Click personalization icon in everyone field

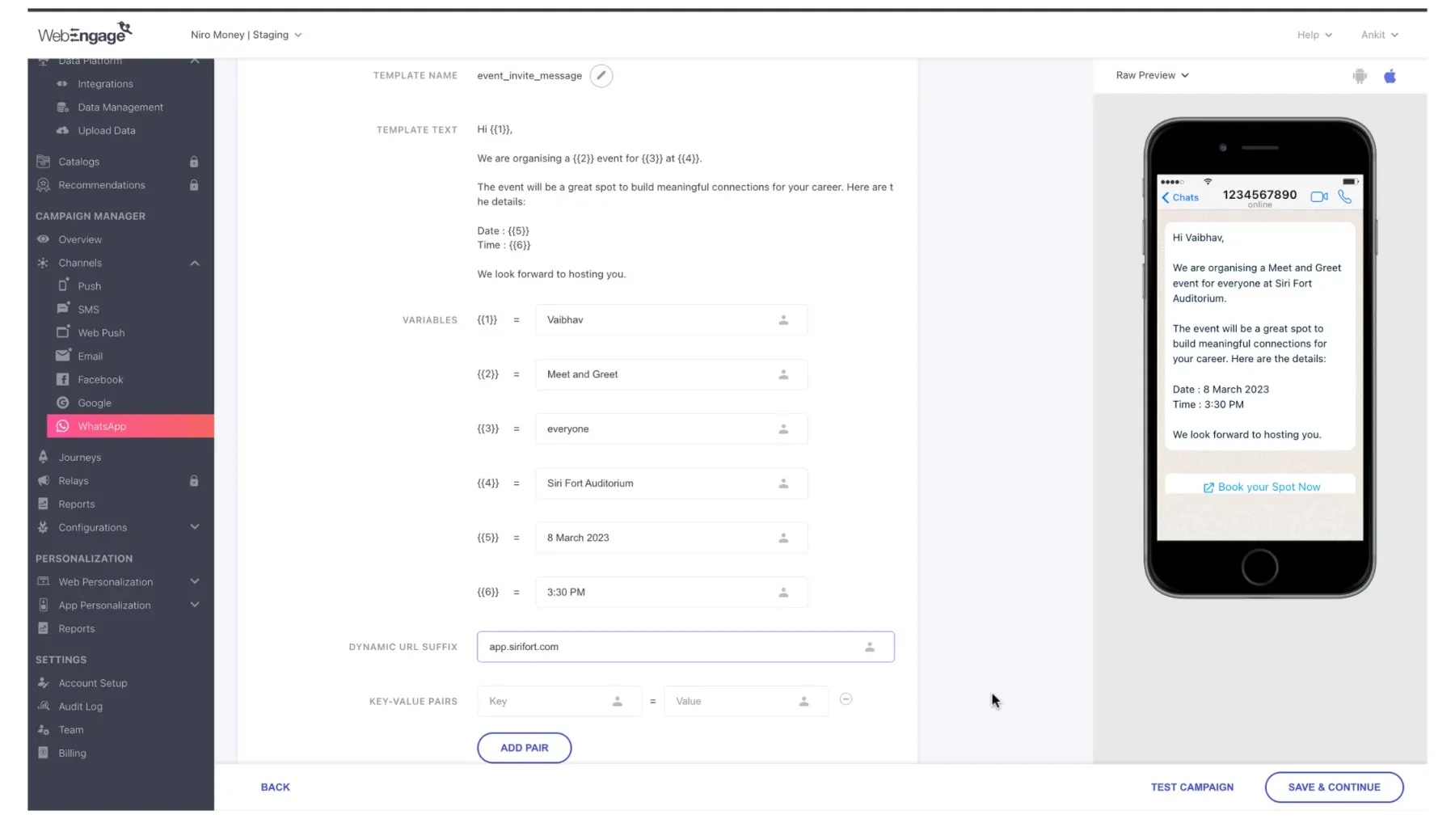[x=783, y=429]
